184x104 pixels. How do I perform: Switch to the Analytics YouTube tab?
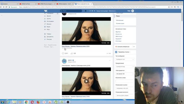pyautogui.click(x=65, y=4)
